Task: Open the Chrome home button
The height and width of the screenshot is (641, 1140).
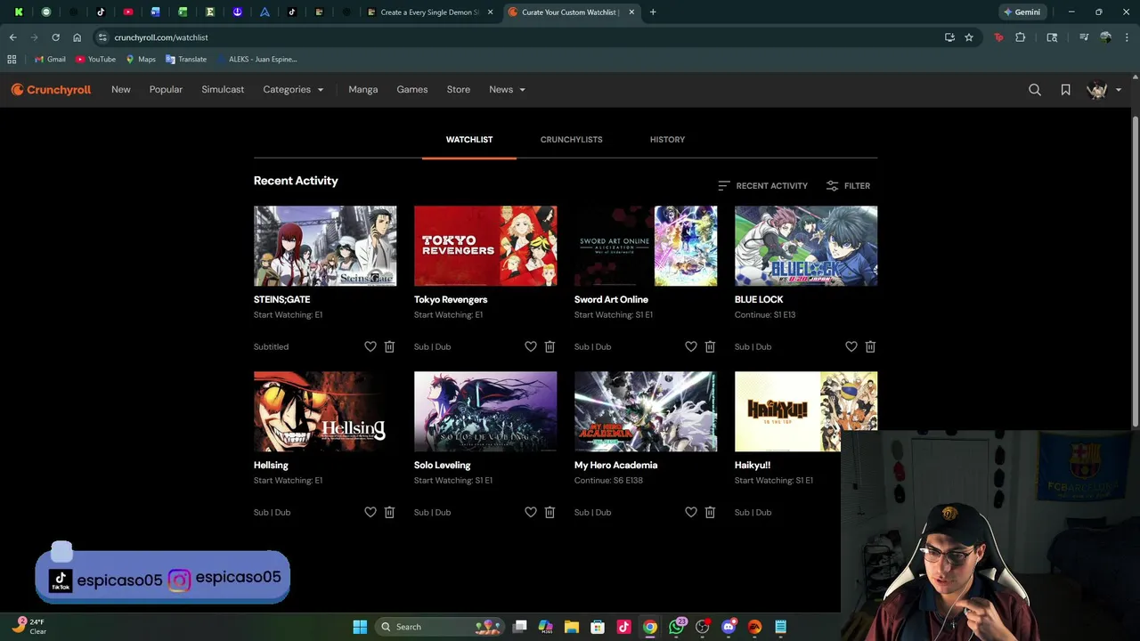Action: (x=77, y=37)
